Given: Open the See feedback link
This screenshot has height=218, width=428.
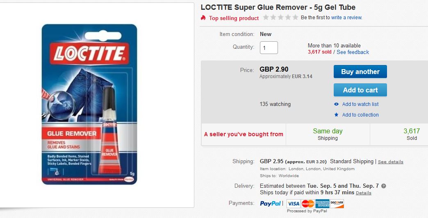Looking at the screenshot, I should coord(353,52).
